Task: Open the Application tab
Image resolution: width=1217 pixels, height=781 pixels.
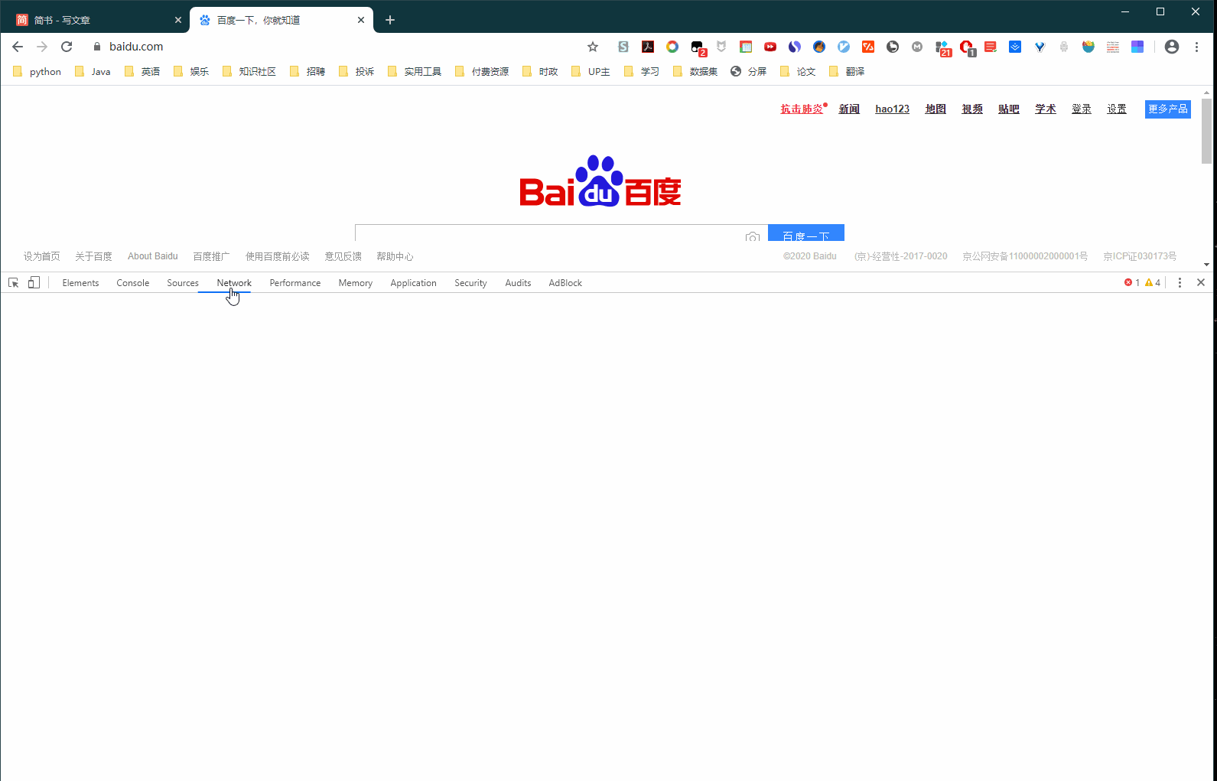Action: click(x=413, y=283)
